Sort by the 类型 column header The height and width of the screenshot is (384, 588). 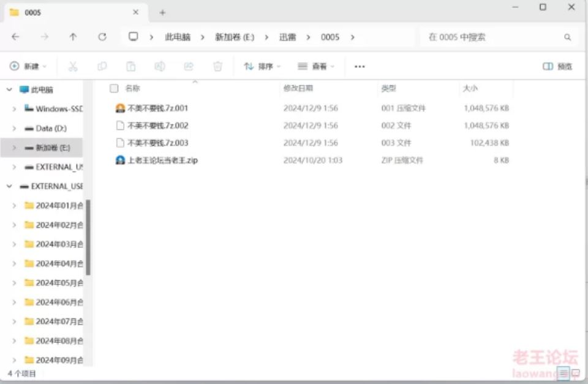pyautogui.click(x=388, y=88)
